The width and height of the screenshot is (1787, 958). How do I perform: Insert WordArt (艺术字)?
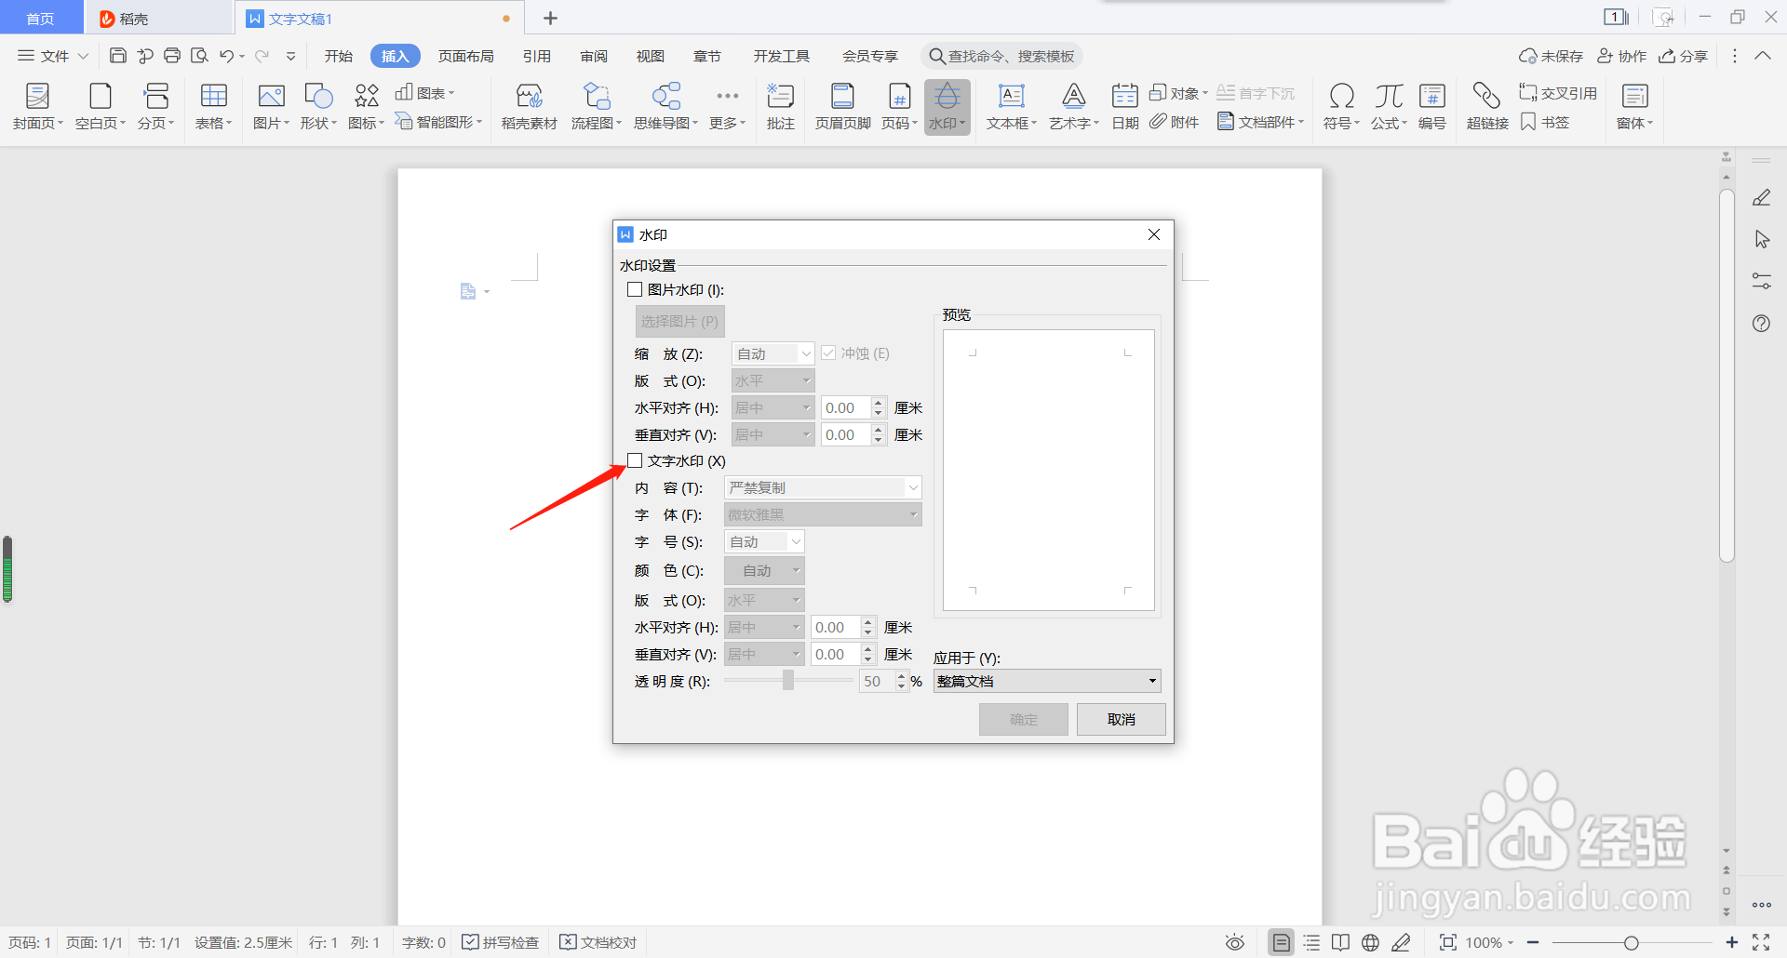tap(1074, 107)
